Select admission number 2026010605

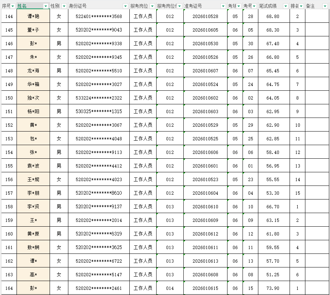pyautogui.click(x=205, y=30)
